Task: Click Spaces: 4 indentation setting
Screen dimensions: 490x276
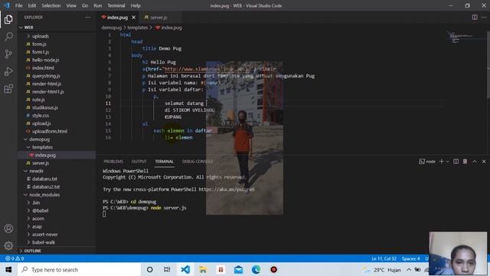Action: pos(410,258)
